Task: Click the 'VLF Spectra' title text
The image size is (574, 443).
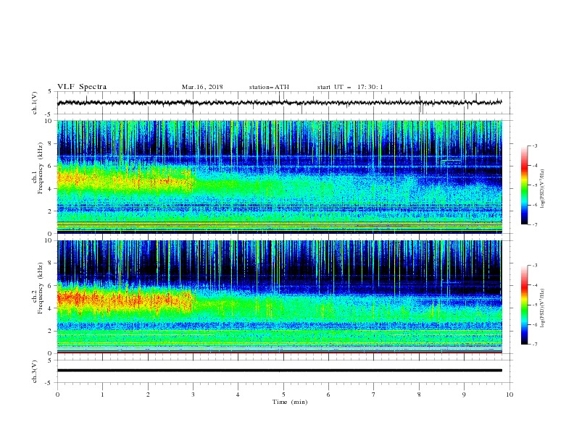Action: 82,87
